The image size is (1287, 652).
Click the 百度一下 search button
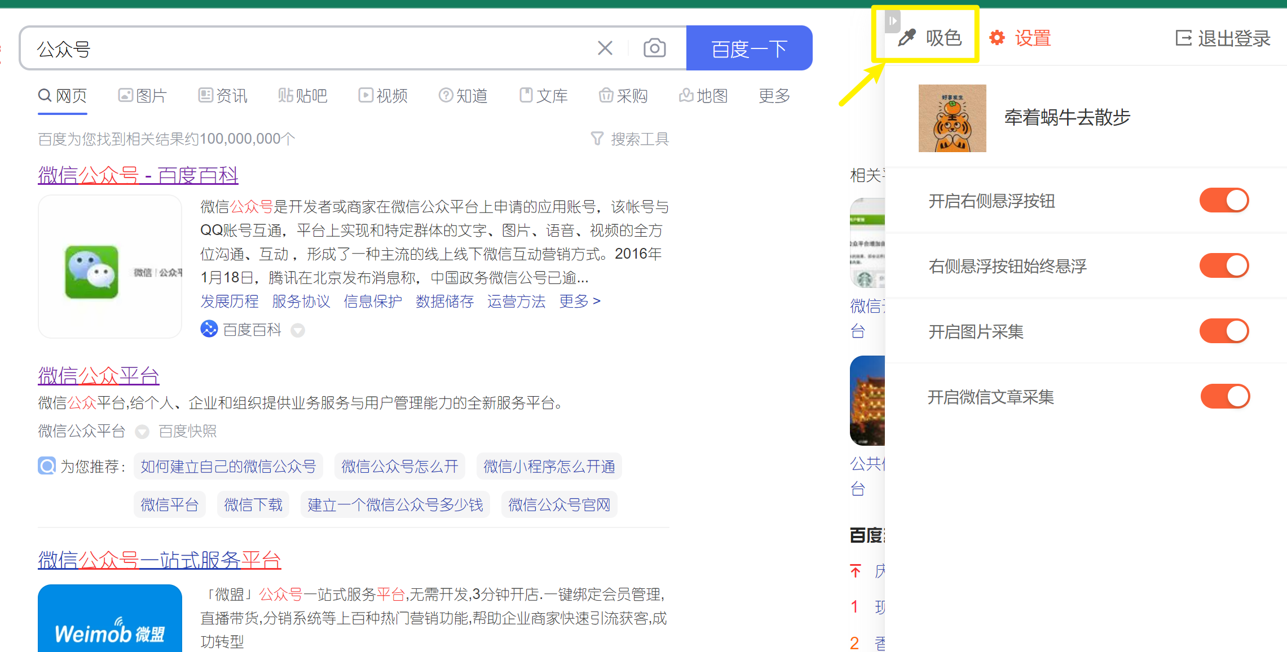click(x=749, y=48)
